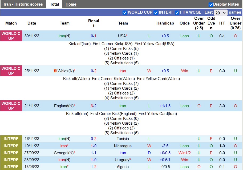This screenshot has width=243, height=170.
Task: Open the England(N) team link
Action: tap(64, 106)
